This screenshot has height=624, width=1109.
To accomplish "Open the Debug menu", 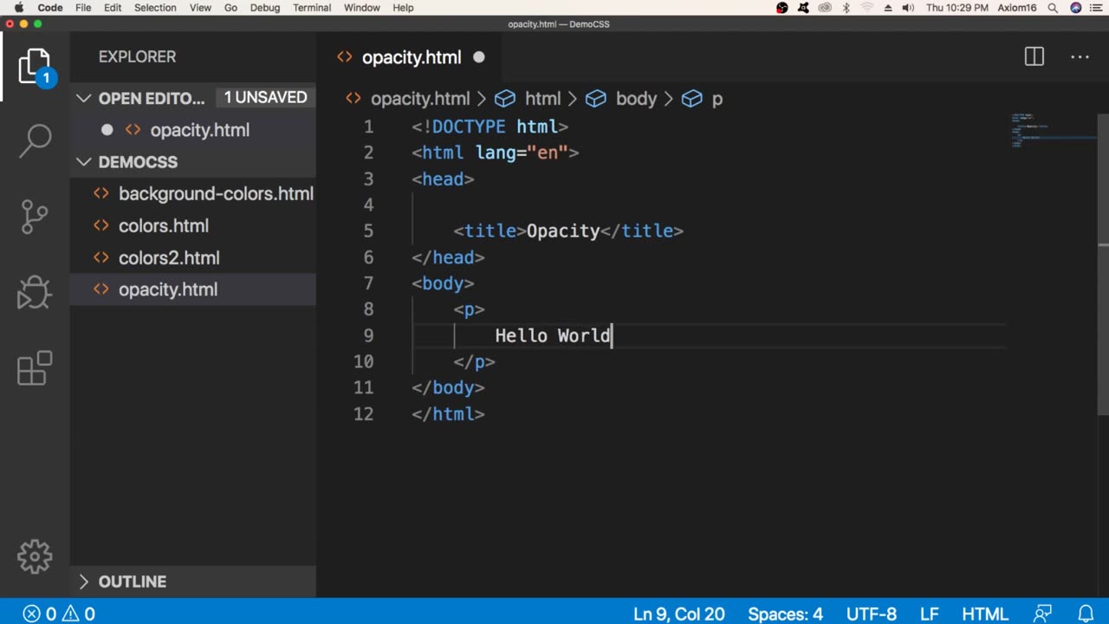I will click(265, 8).
